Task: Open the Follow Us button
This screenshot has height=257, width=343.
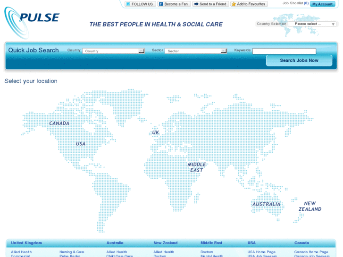Action: (140, 4)
